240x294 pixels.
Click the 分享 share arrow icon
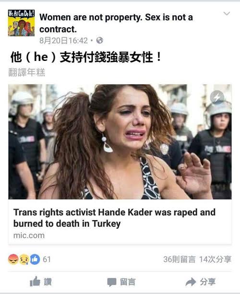(191, 282)
